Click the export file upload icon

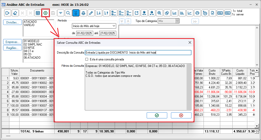coord(213,13)
